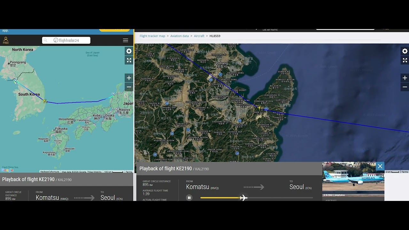Open map settings gear in left map

(129, 51)
